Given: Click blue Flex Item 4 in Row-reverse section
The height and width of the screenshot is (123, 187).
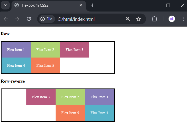Looking at the screenshot, I should click(99, 113).
